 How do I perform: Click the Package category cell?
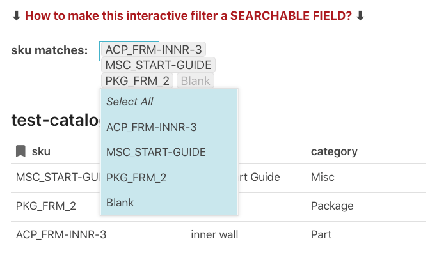(332, 206)
